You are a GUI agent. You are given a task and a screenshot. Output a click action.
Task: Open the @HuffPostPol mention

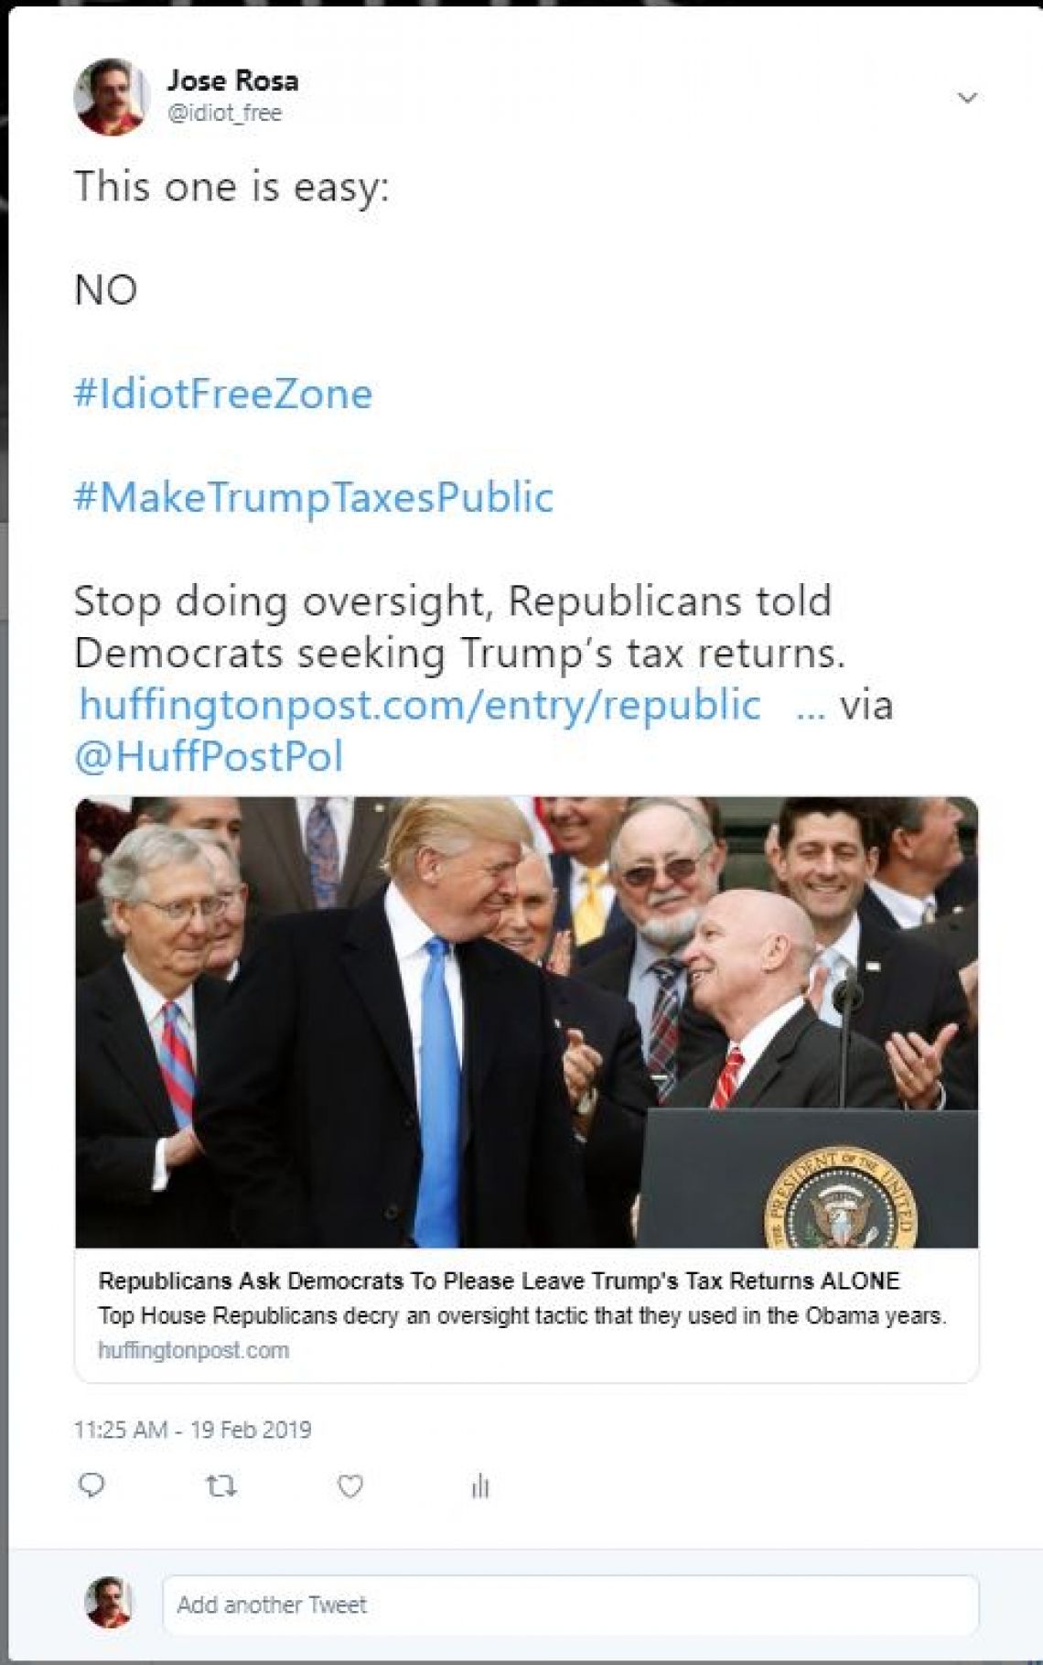click(210, 756)
